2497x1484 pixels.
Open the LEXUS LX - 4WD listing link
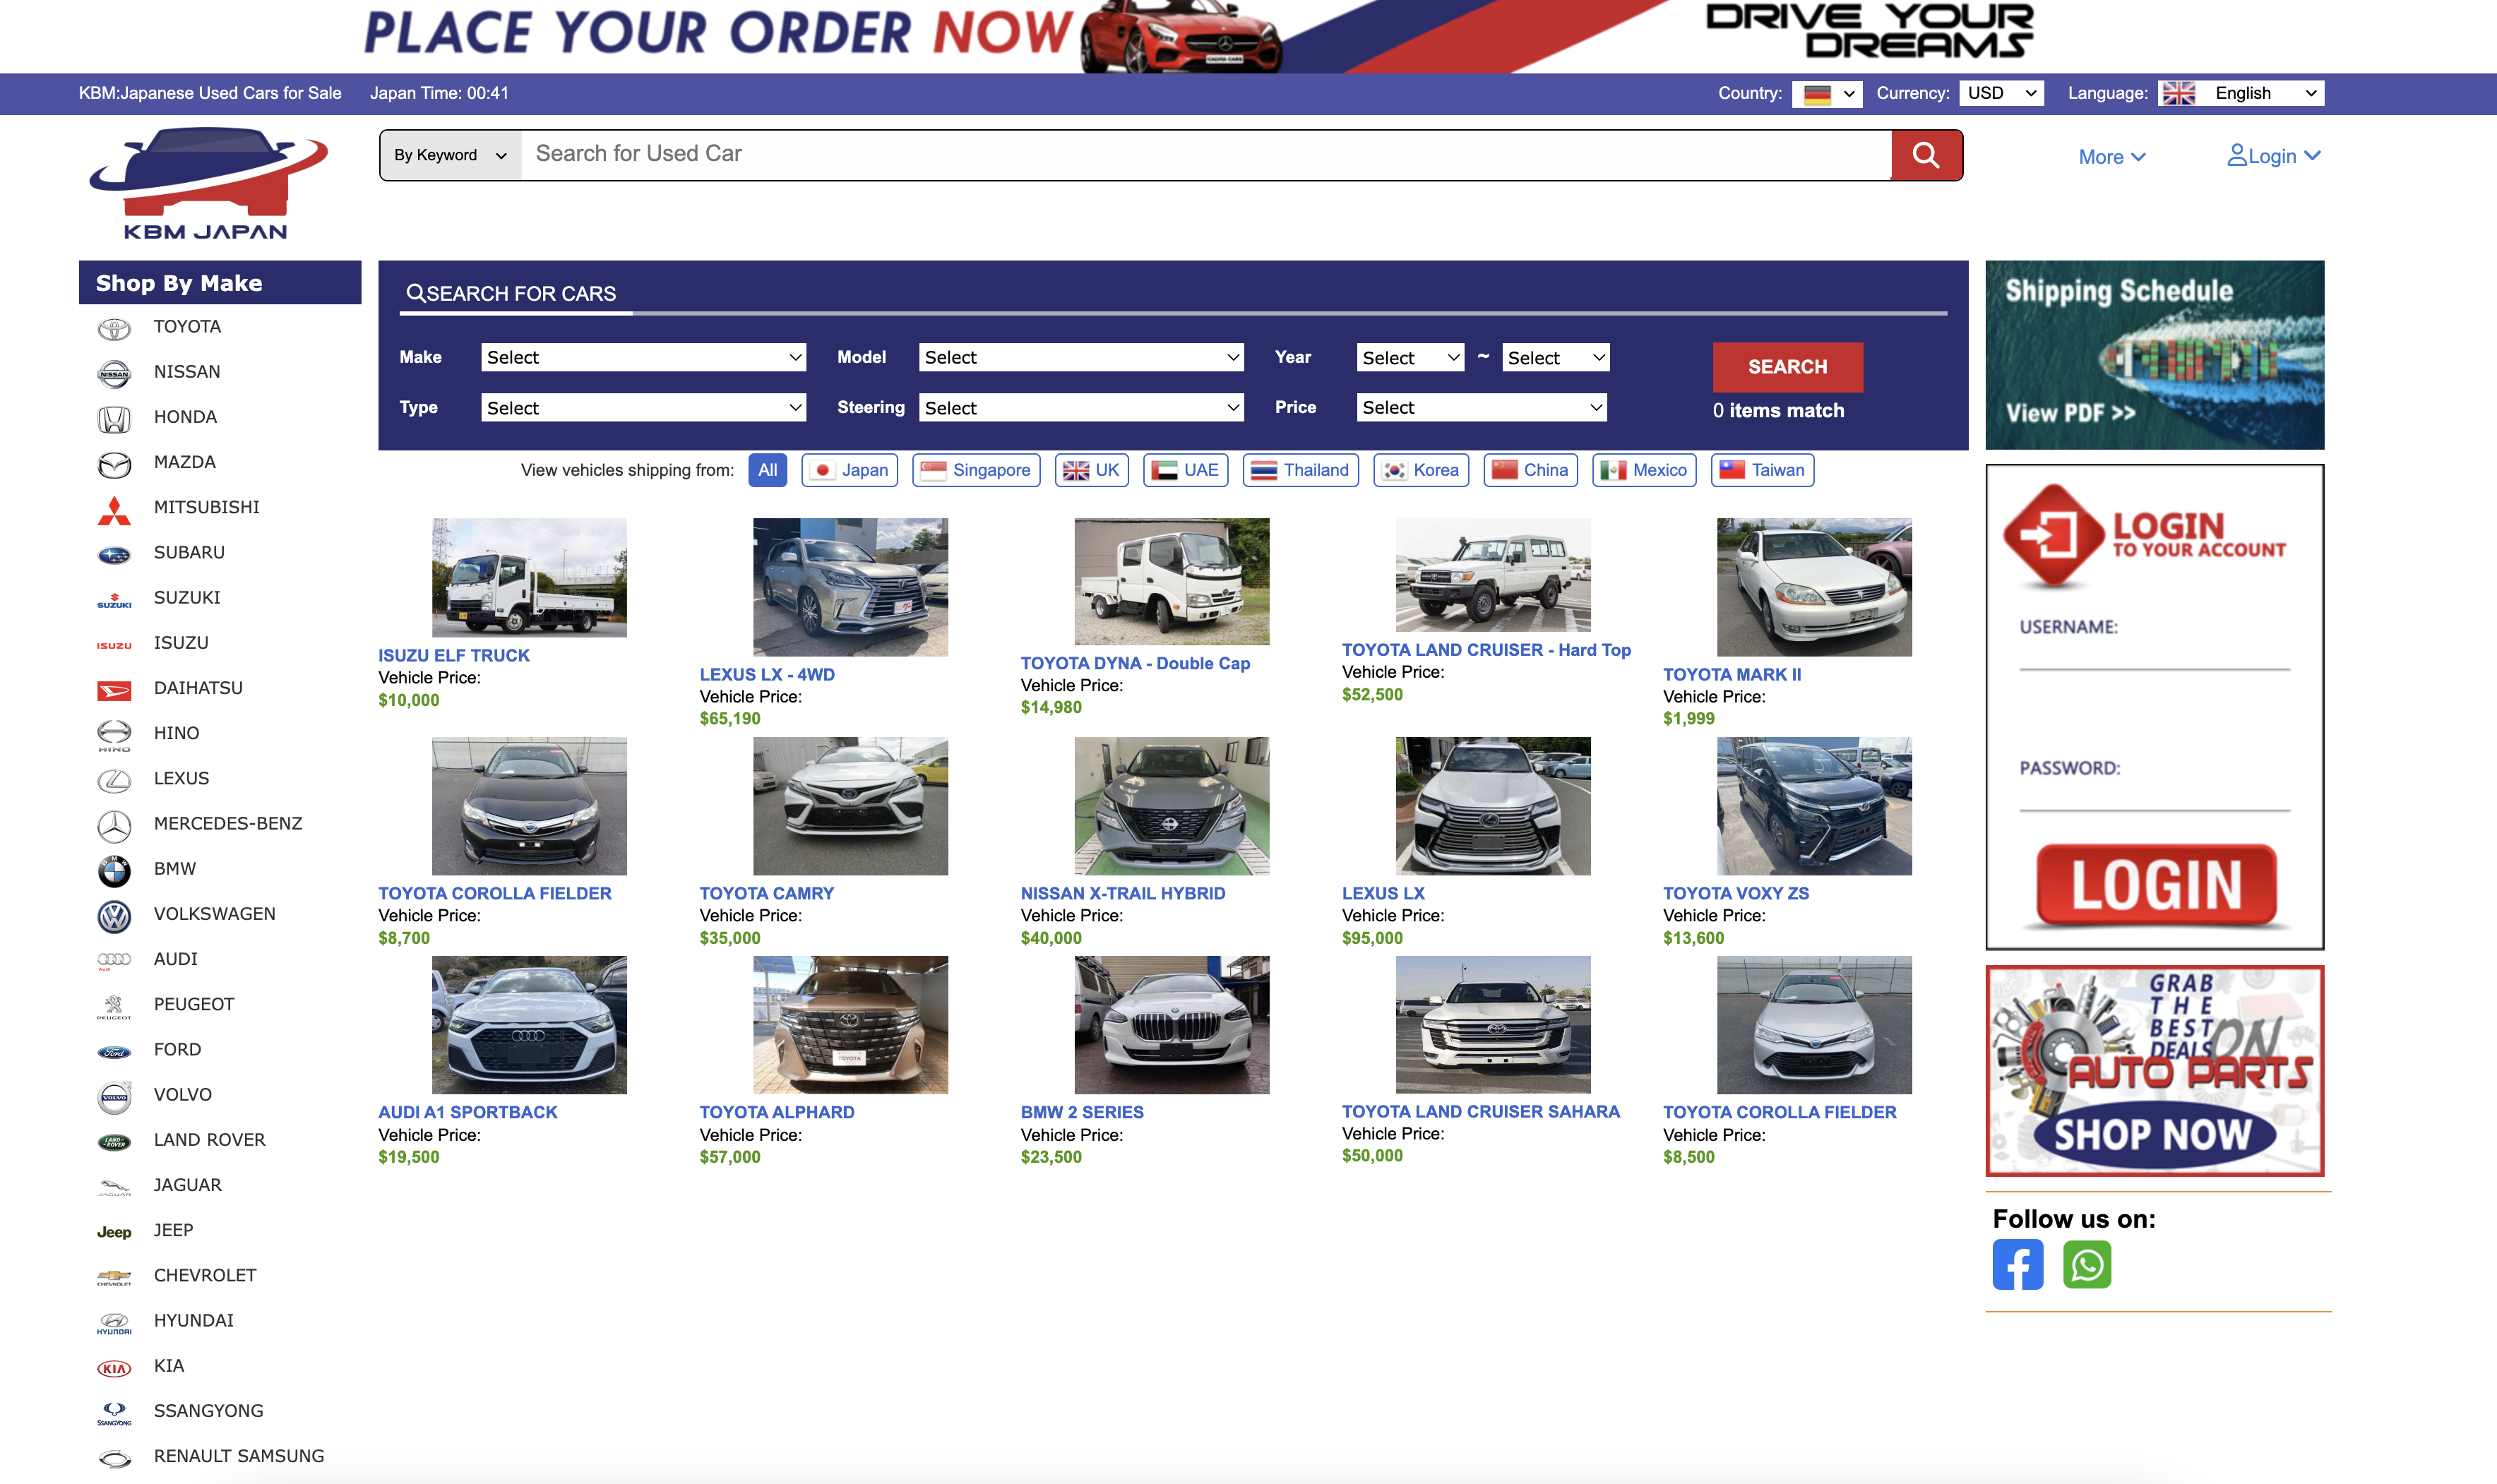[x=767, y=674]
